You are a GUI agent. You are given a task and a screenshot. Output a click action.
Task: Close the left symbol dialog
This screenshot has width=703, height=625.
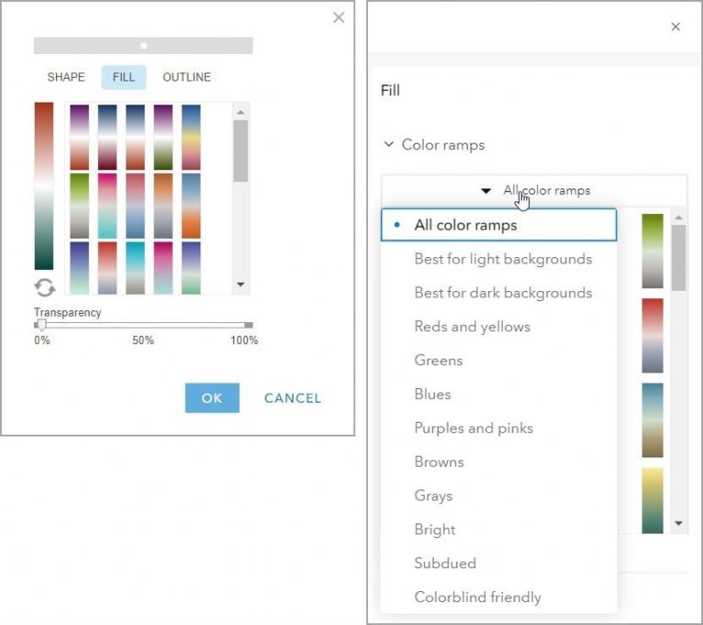point(339,17)
